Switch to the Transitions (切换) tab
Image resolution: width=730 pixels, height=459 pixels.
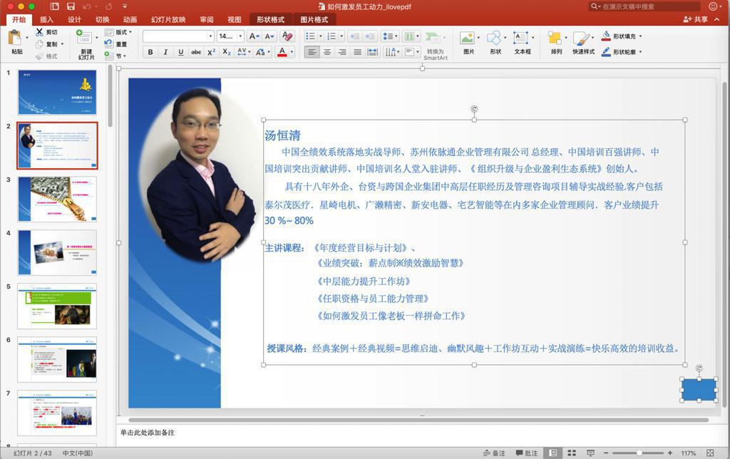(103, 19)
